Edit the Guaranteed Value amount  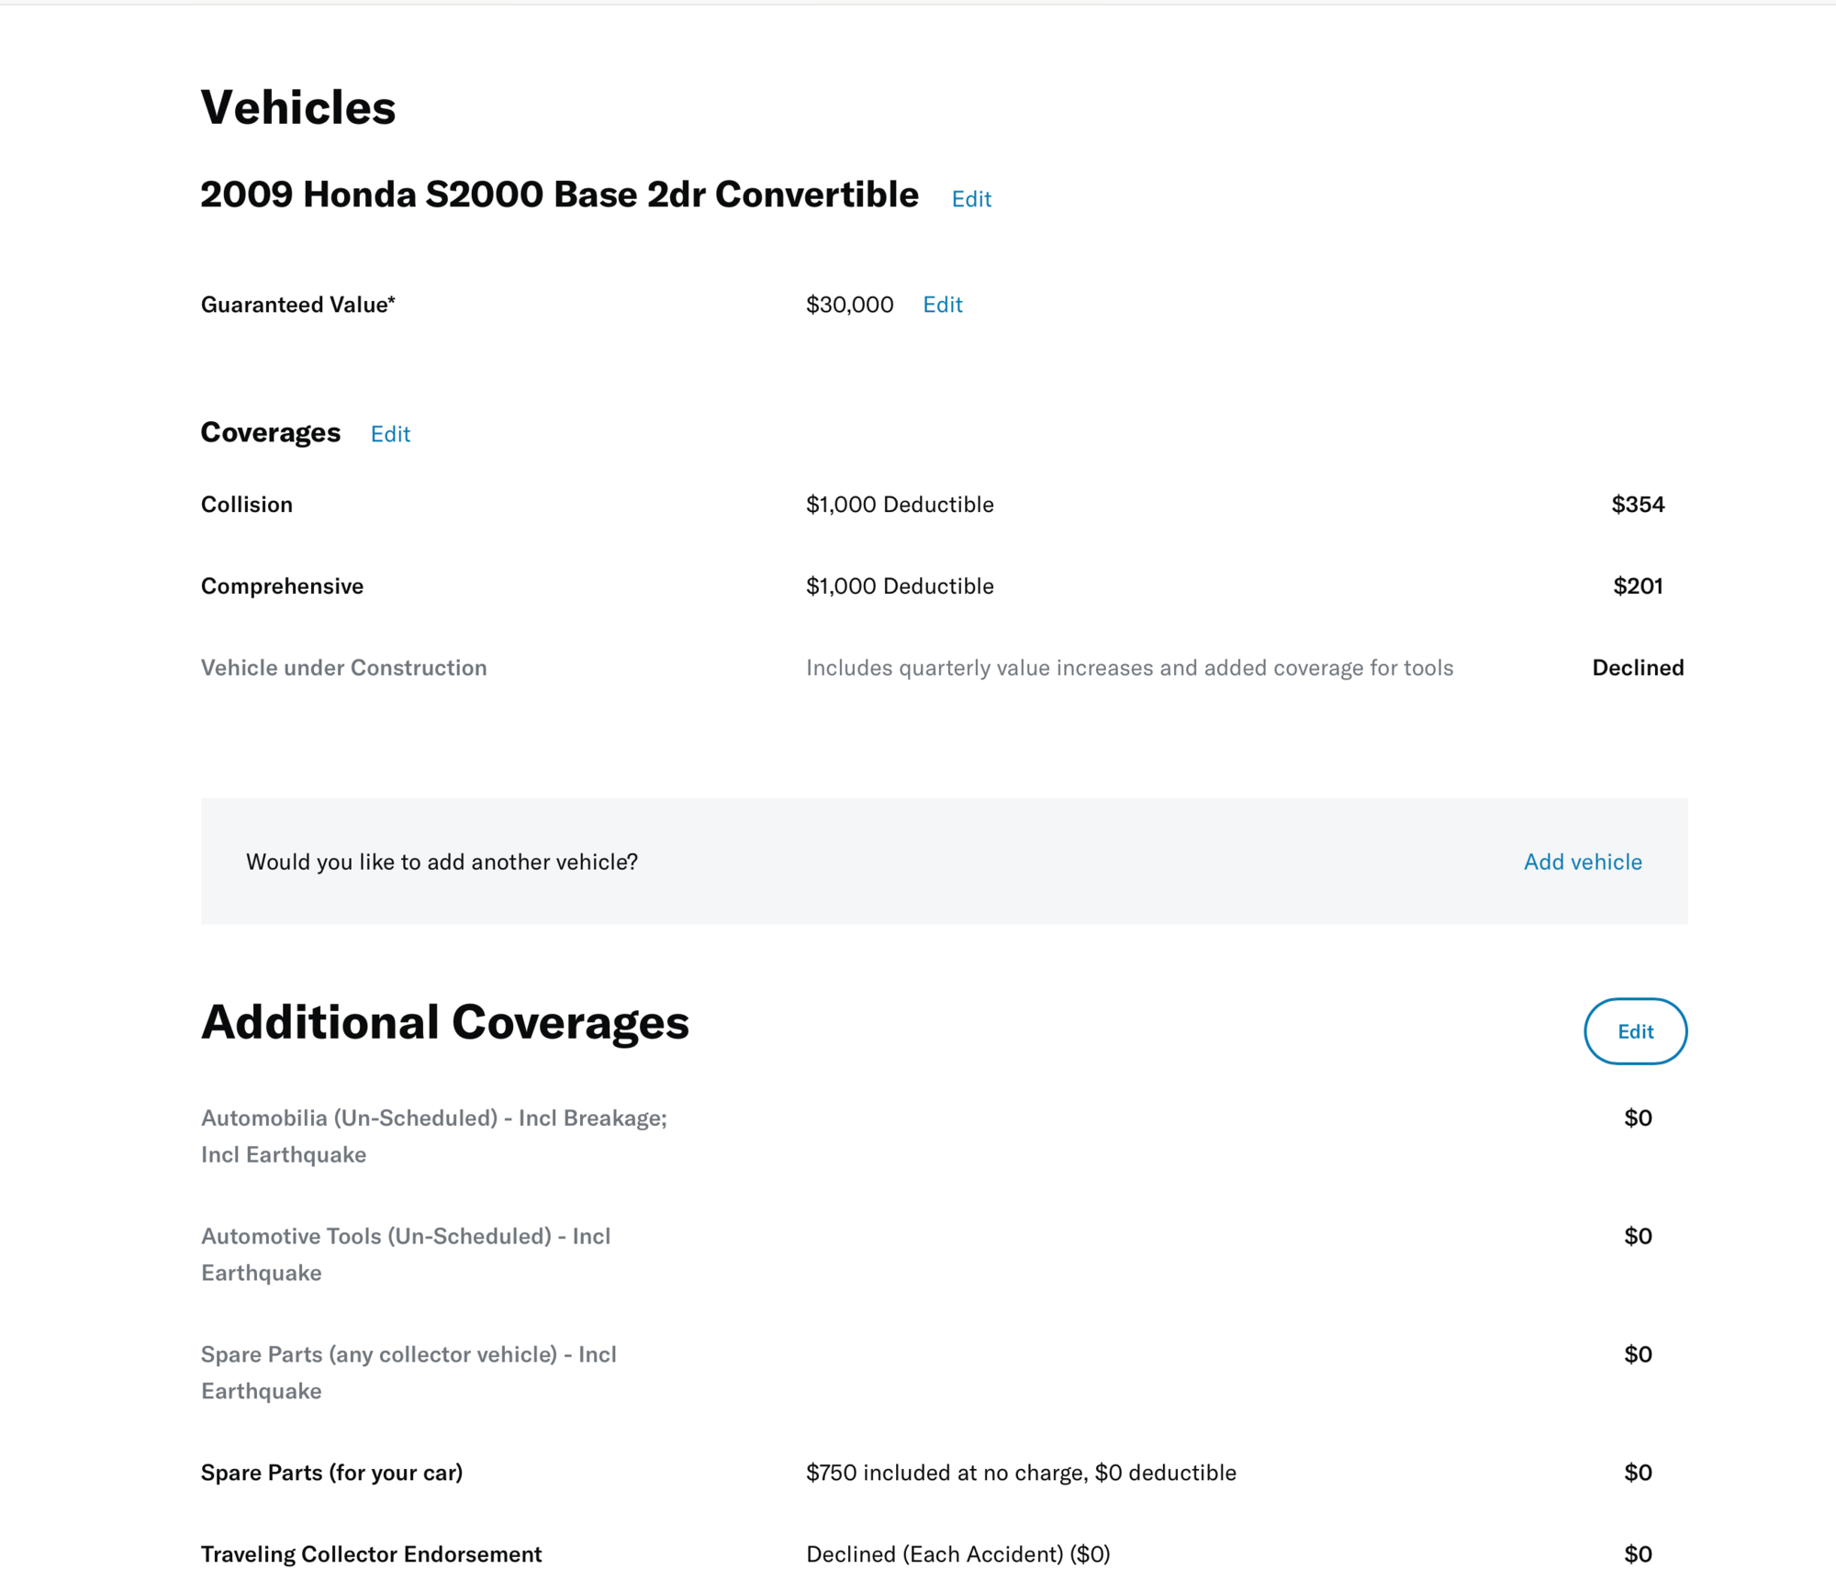point(942,305)
